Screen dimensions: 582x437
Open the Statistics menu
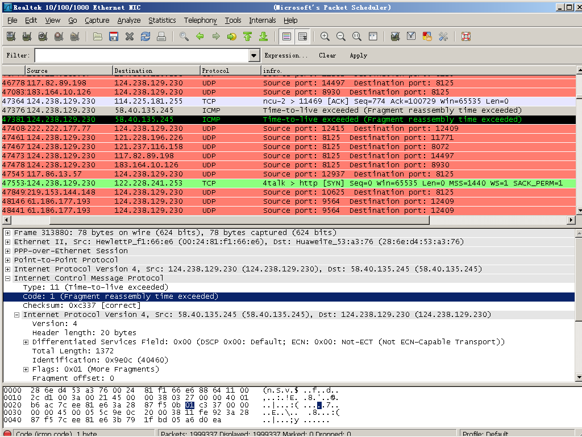click(162, 20)
